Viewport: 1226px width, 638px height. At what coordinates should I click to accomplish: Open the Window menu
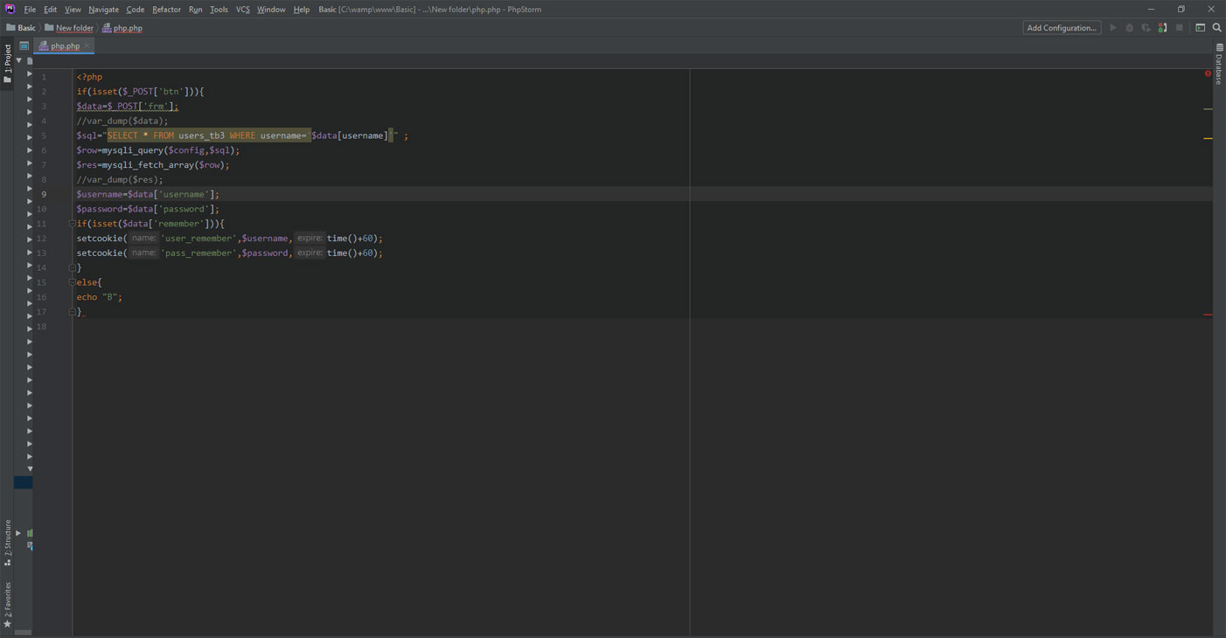point(271,10)
